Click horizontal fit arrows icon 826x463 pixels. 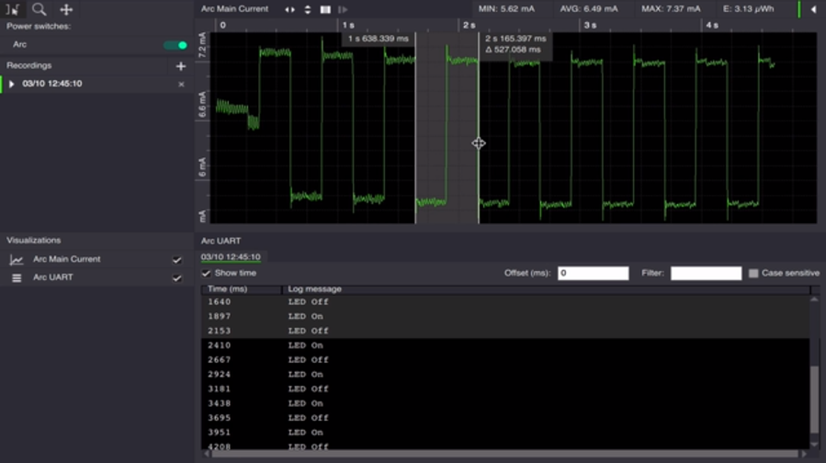(289, 9)
